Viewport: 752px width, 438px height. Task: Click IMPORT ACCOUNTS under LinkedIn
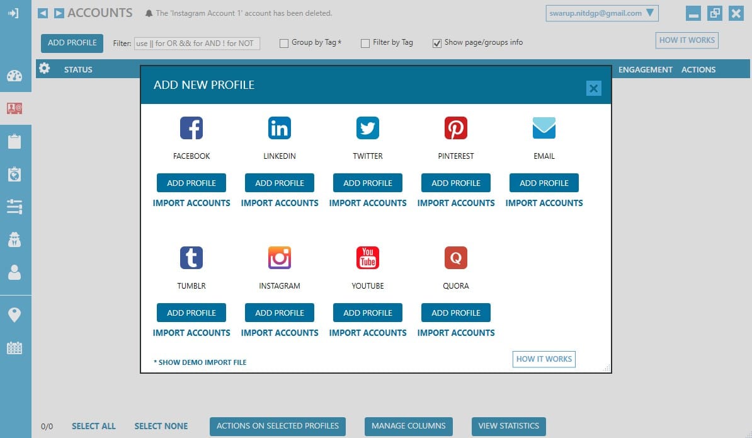[x=280, y=203]
